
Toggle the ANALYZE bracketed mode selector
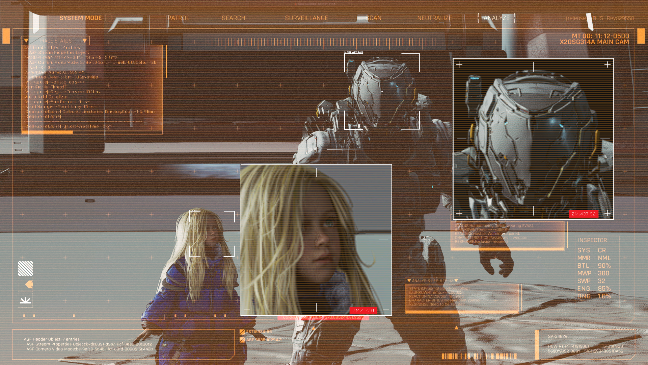pyautogui.click(x=496, y=18)
